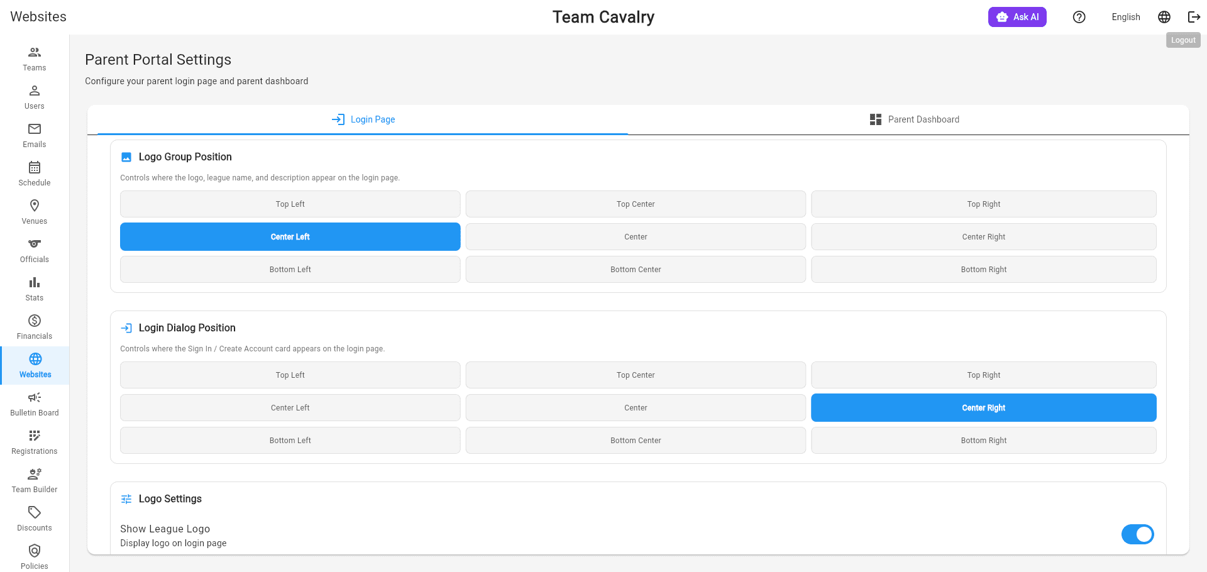Open the Discounts tag icon

point(35,512)
